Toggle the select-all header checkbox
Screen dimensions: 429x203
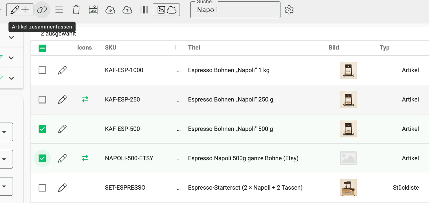click(42, 48)
